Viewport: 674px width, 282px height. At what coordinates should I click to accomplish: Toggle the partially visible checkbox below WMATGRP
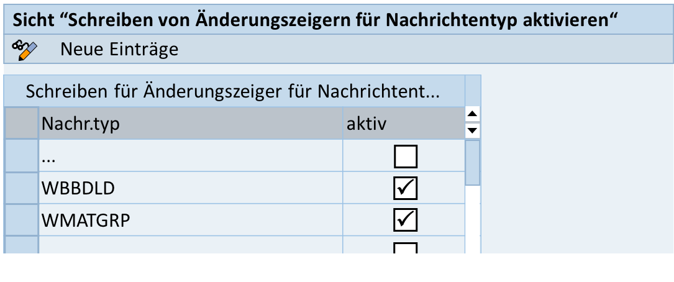pos(405,248)
